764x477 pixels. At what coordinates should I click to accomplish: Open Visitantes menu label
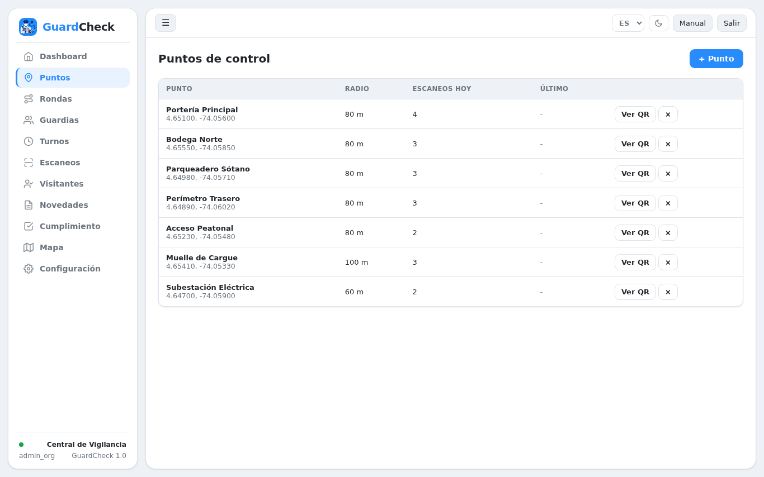pos(62,184)
